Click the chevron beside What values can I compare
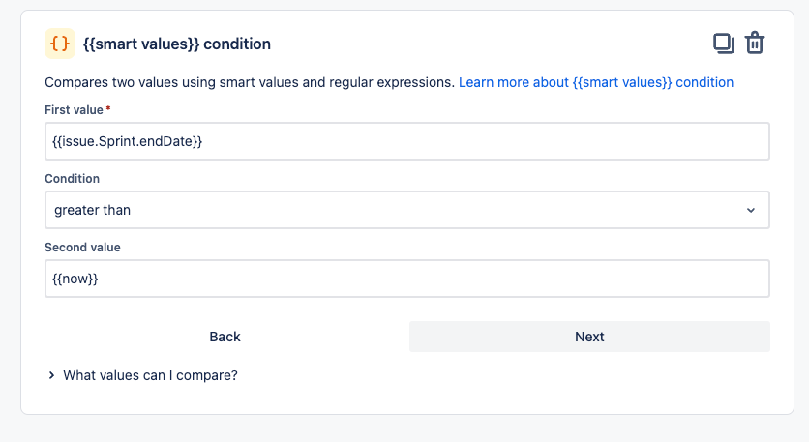The height and width of the screenshot is (442, 809). click(x=51, y=375)
